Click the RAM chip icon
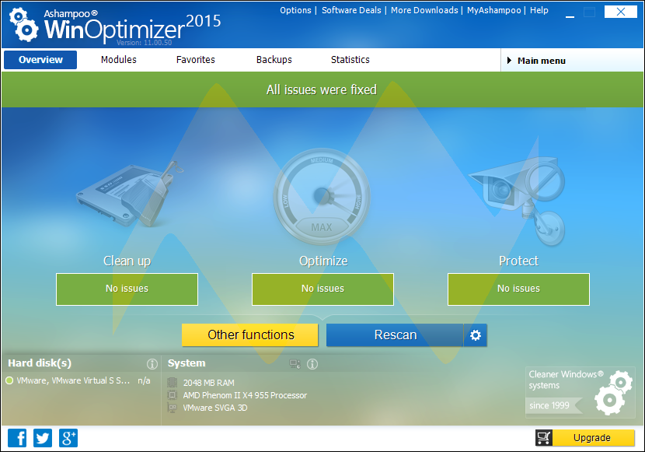Viewport: 645px width, 452px height. click(173, 383)
